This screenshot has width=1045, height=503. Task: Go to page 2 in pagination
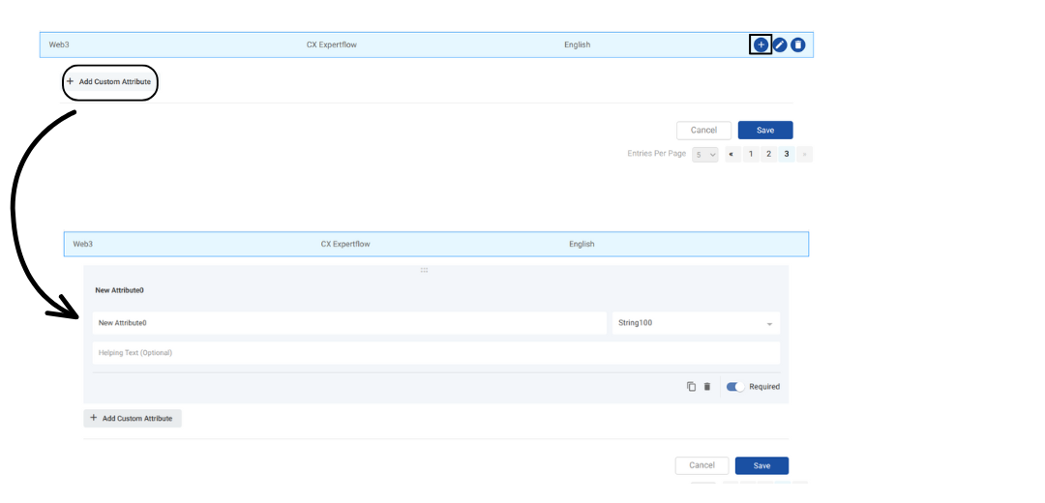pos(768,154)
